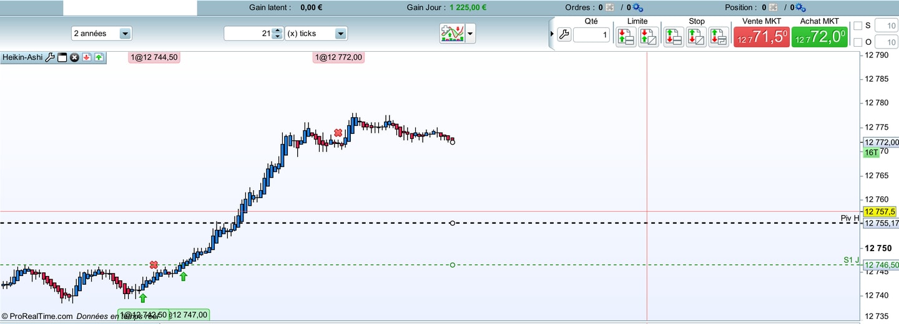The width and height of the screenshot is (899, 324).
Task: Click red down-arrow icon in Heikin-Ashi label
Action: [x=87, y=57]
